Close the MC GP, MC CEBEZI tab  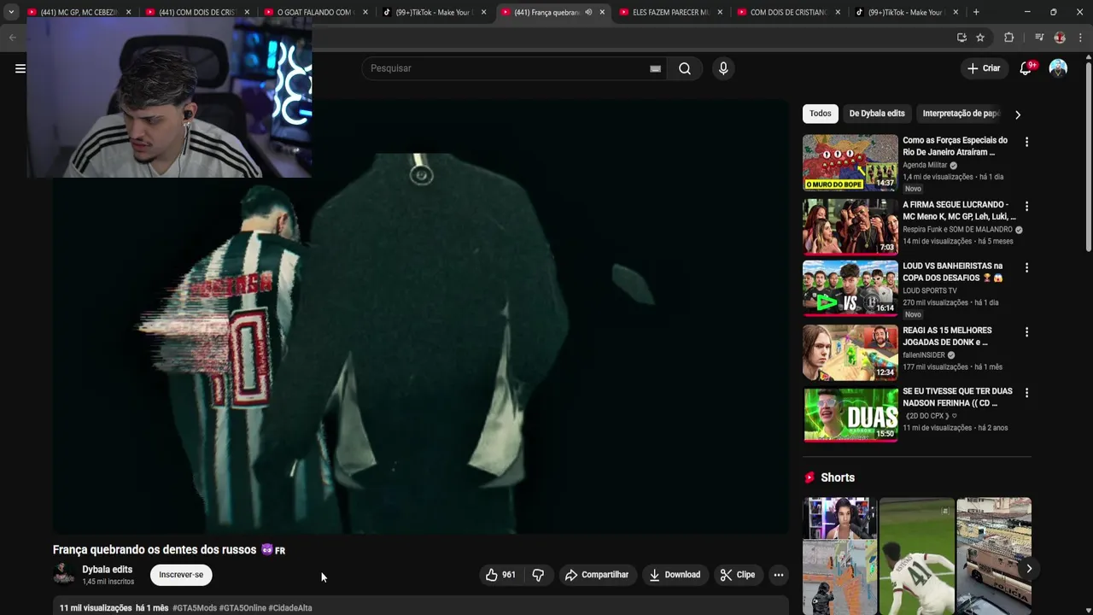pyautogui.click(x=129, y=12)
